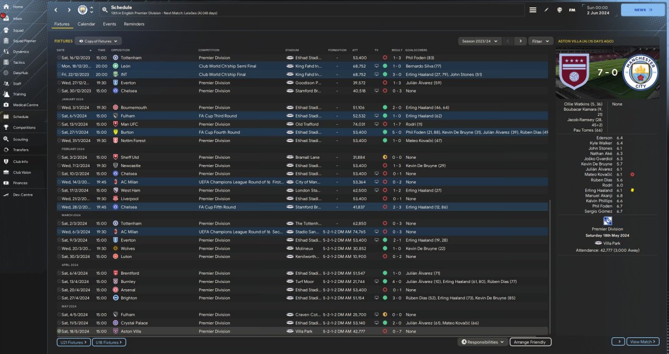Switch to the Calendar tab
This screenshot has height=354, width=669.
tap(86, 24)
